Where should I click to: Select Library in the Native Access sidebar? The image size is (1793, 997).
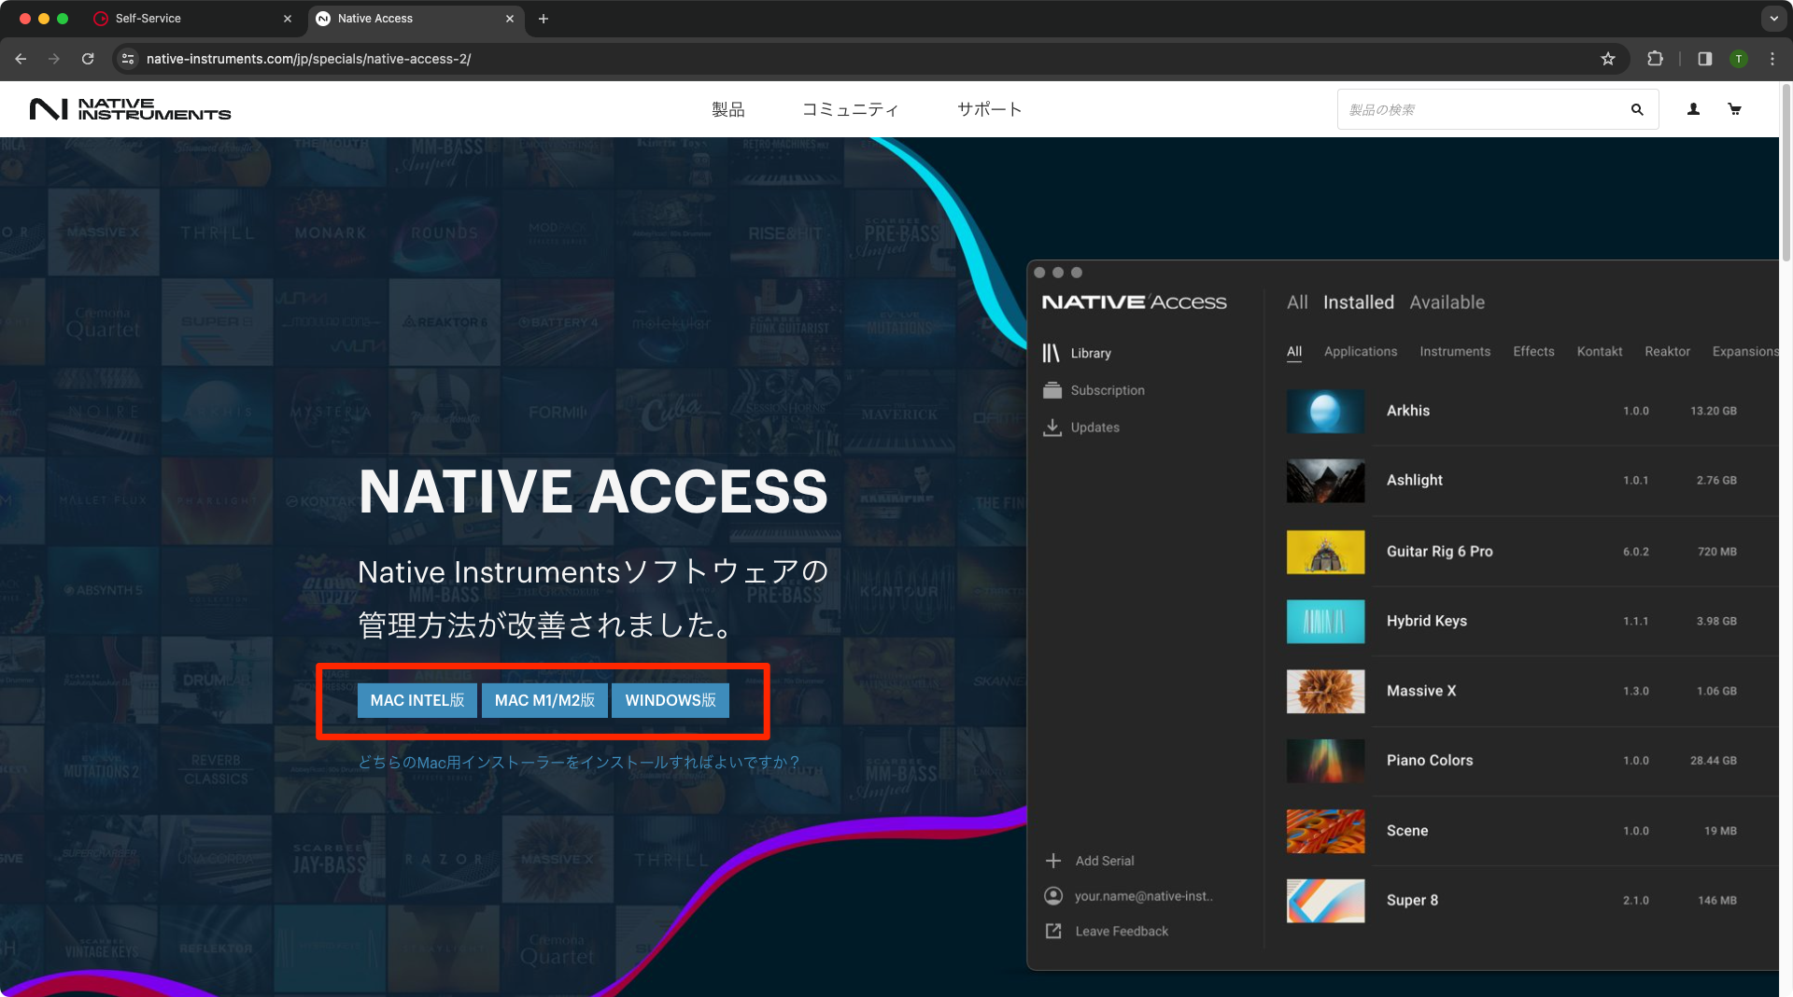(1078, 353)
